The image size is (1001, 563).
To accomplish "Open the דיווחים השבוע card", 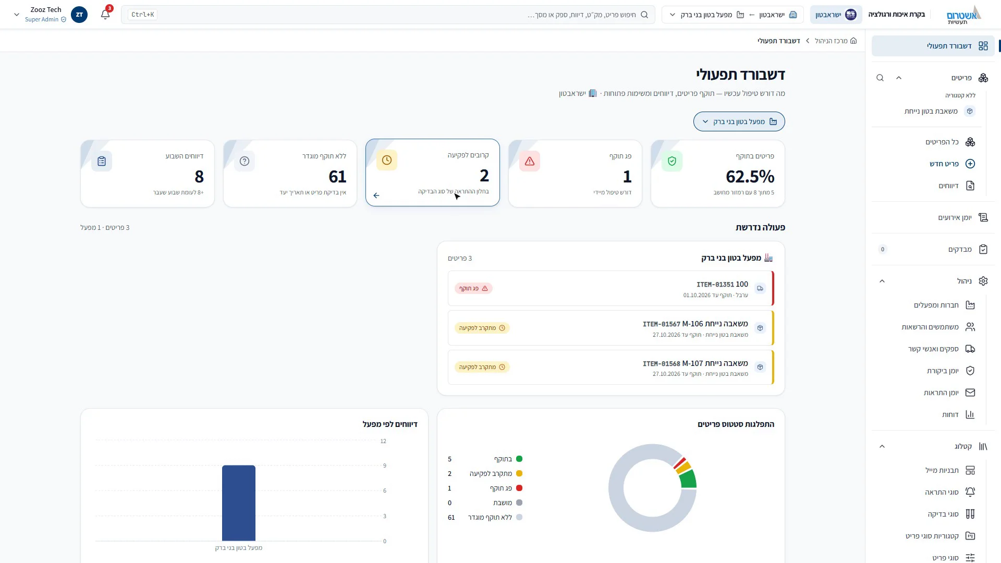I will (148, 174).
